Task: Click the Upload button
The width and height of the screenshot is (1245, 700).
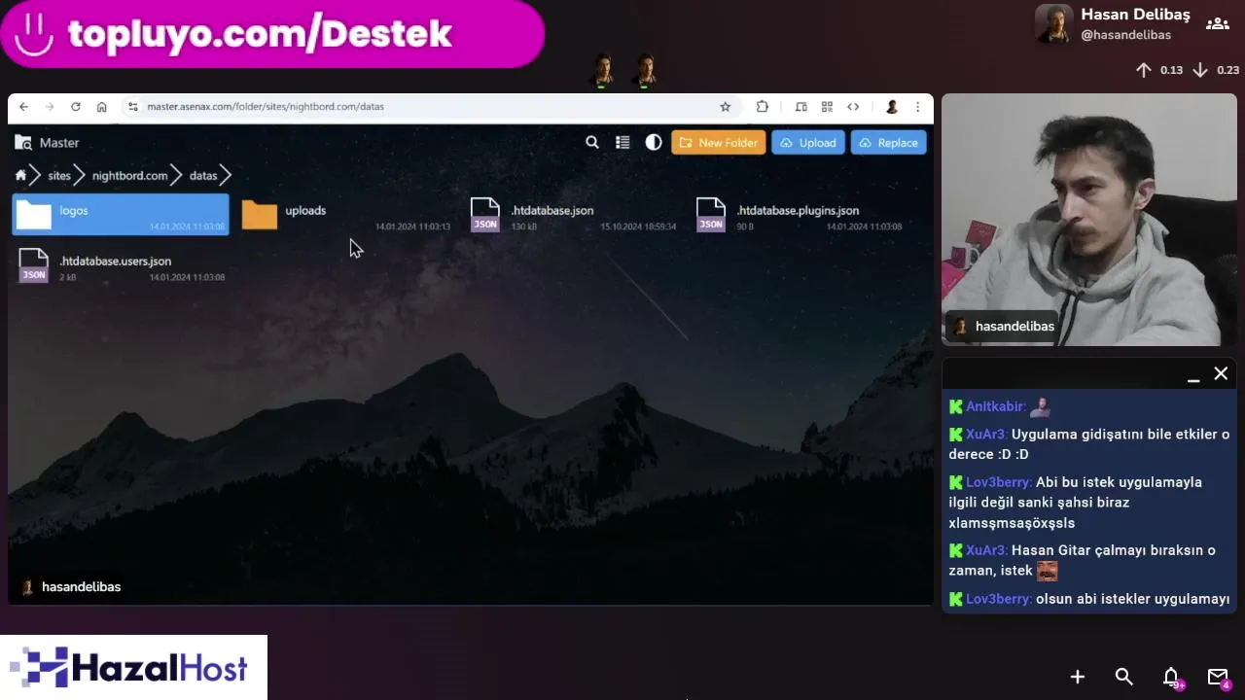Action: pyautogui.click(x=808, y=143)
